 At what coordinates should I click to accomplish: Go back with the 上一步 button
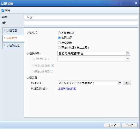pyautogui.click(x=112, y=125)
